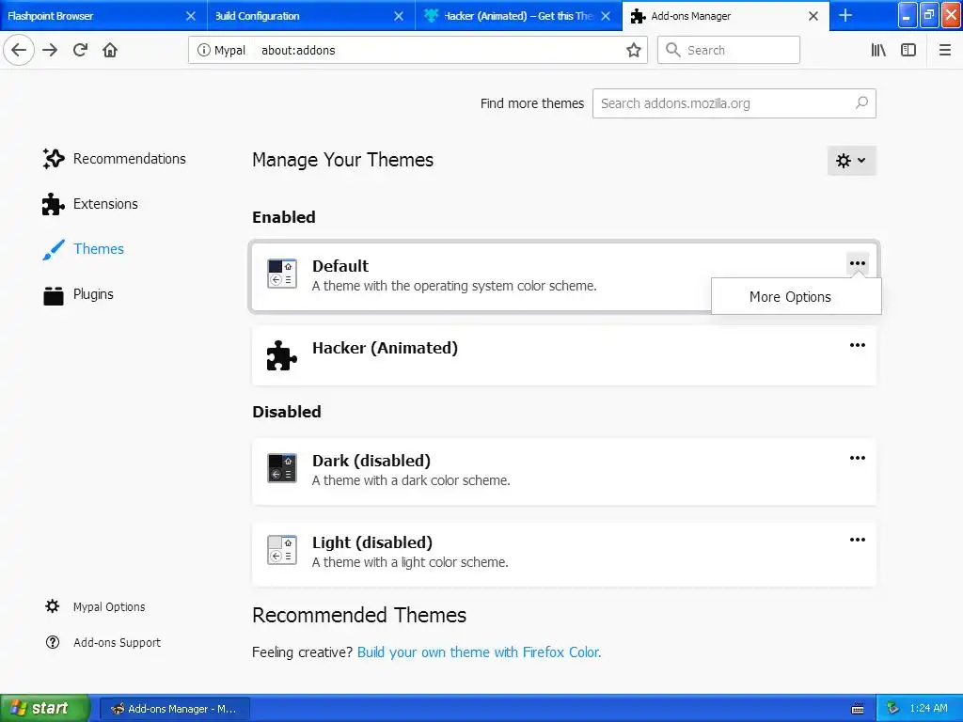Reload the current page

(x=81, y=50)
